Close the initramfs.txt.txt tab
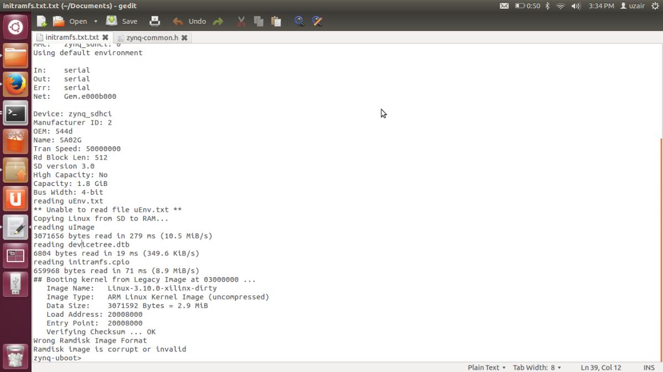The height and width of the screenshot is (372, 663). tap(105, 38)
